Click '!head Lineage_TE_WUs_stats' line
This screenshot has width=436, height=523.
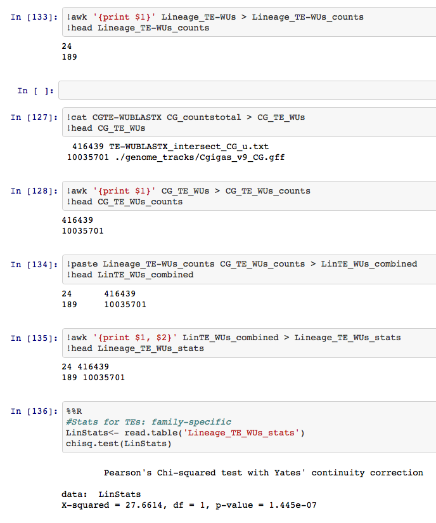pos(135,348)
